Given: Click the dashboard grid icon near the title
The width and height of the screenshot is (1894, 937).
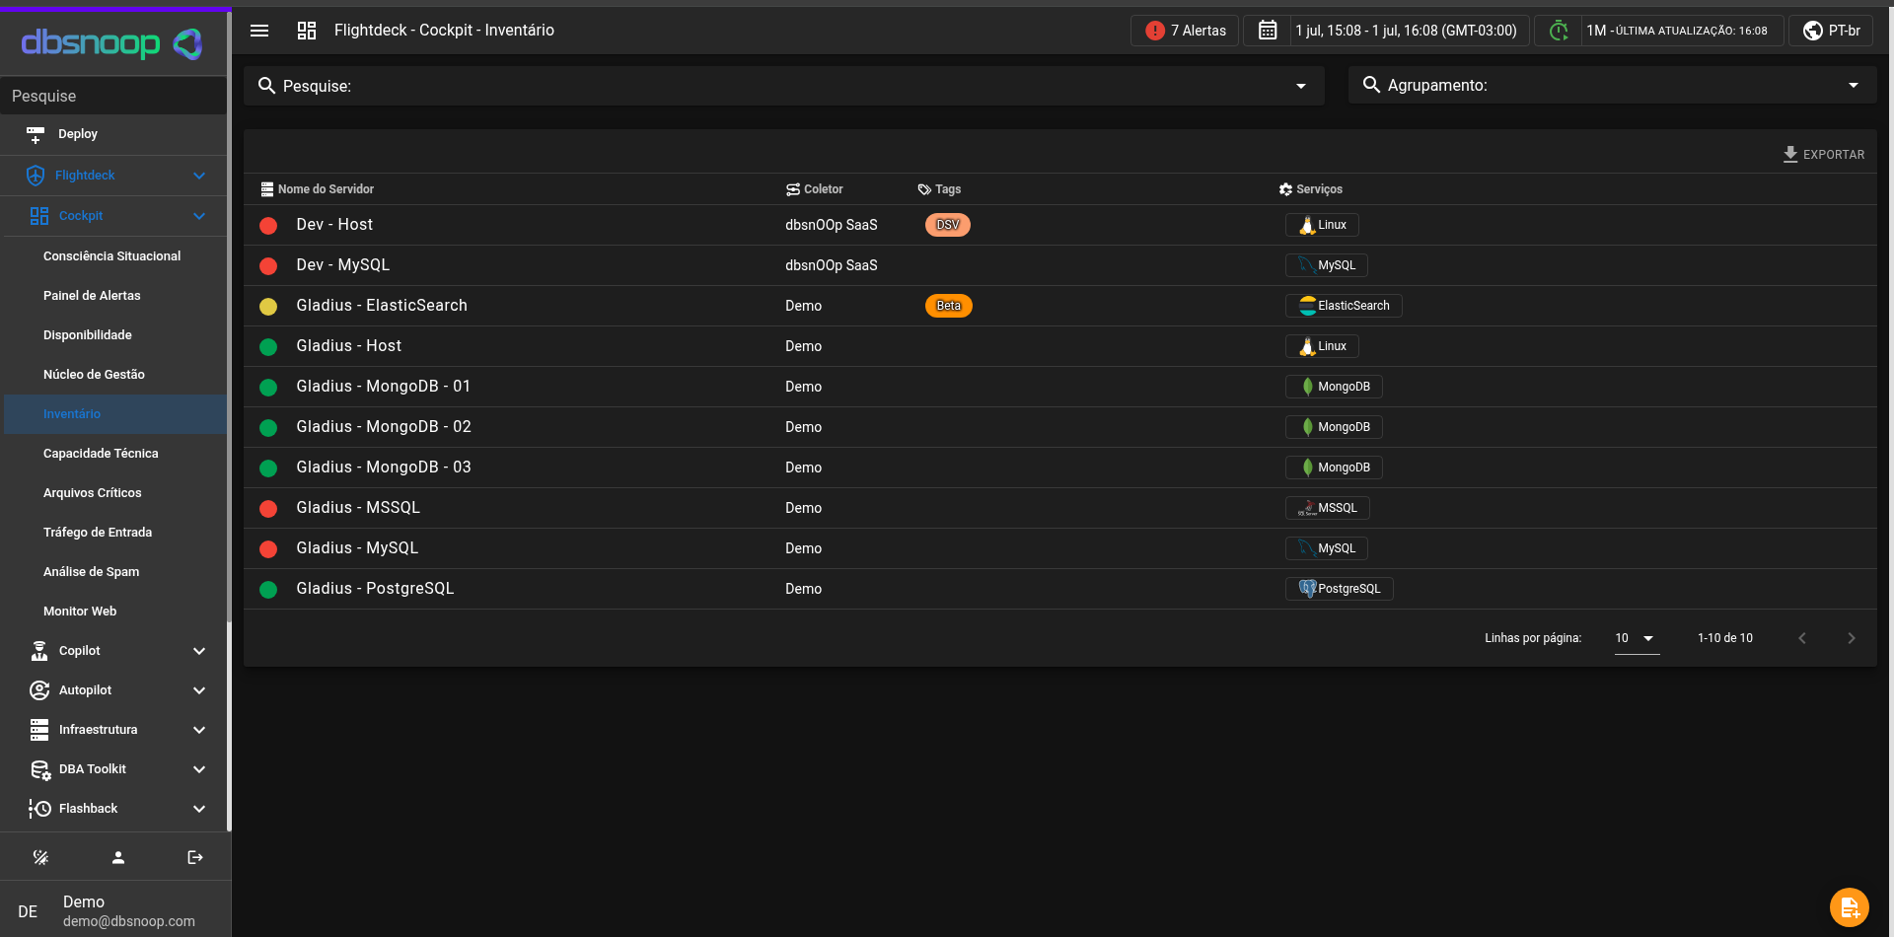Looking at the screenshot, I should click(x=307, y=31).
